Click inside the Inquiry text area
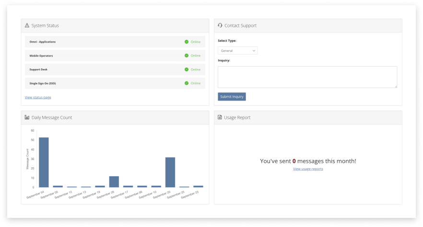 tap(307, 77)
